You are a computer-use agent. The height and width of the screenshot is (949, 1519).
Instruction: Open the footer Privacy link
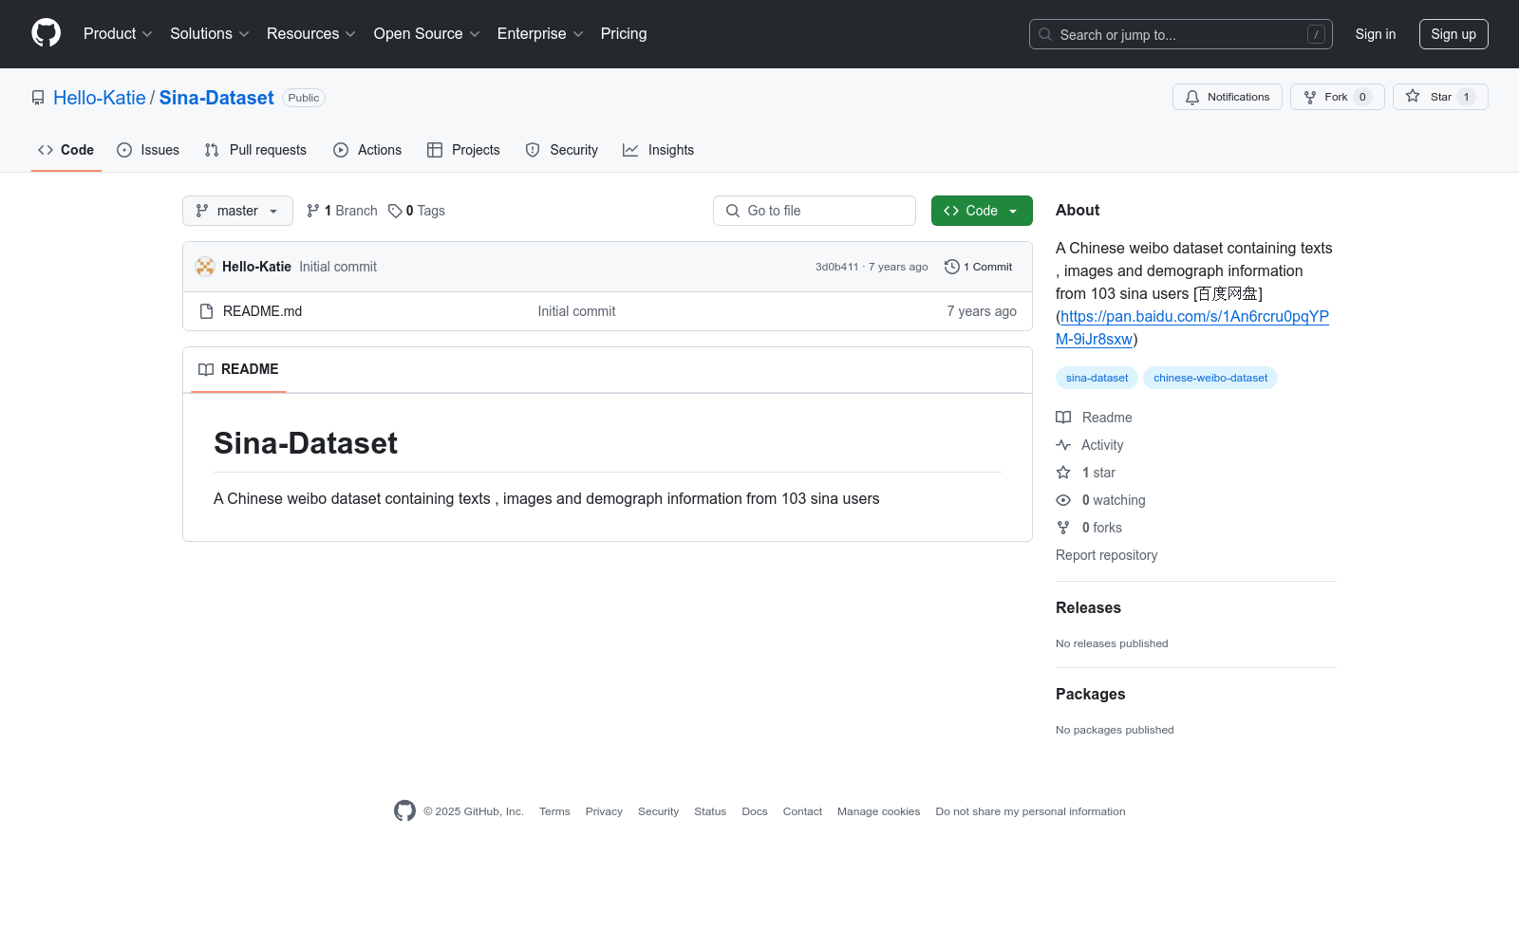point(604,811)
